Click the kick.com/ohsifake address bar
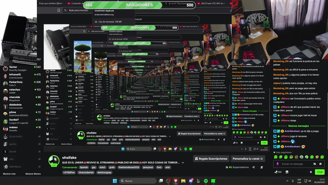 79,10
